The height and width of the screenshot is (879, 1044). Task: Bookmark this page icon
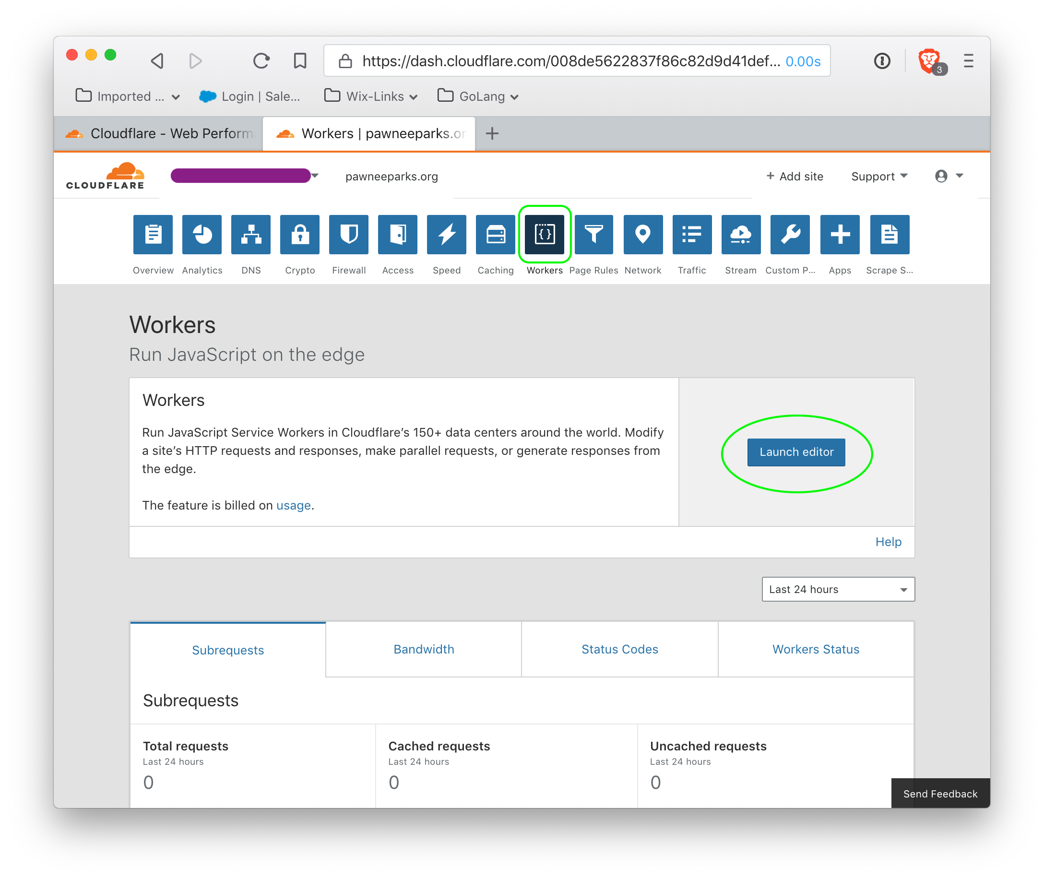(299, 61)
